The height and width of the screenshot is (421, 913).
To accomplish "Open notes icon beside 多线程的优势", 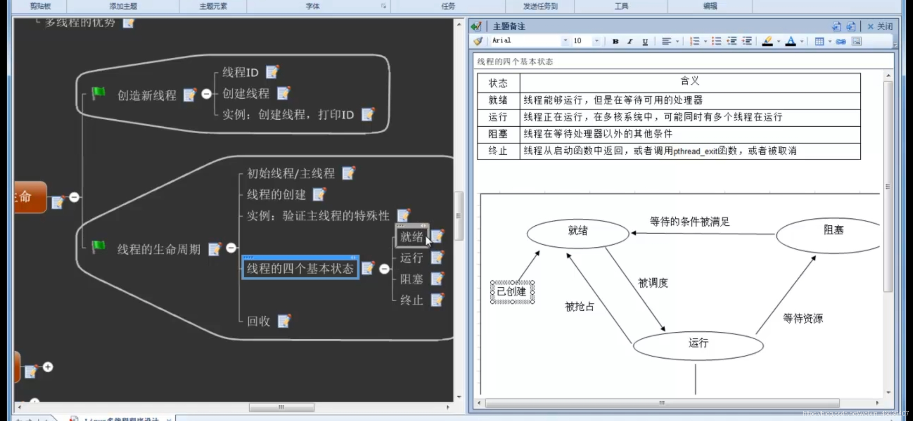I will (128, 23).
